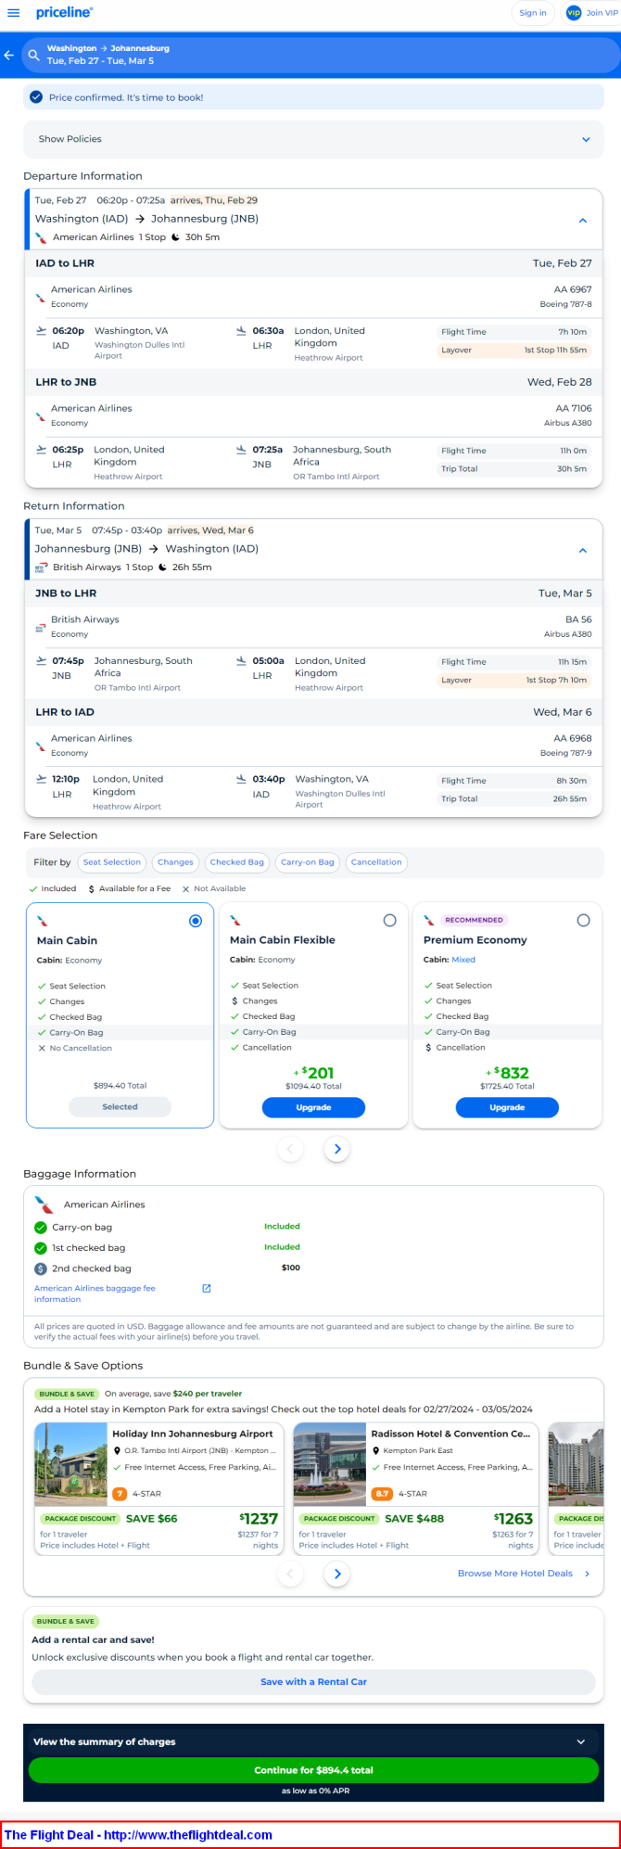Select the Main Cabin Flexible radio button
This screenshot has height=1849, width=621.
point(389,921)
